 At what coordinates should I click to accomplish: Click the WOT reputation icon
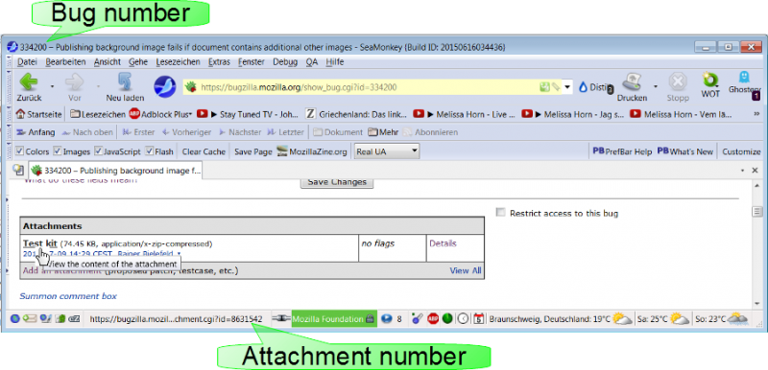click(709, 85)
